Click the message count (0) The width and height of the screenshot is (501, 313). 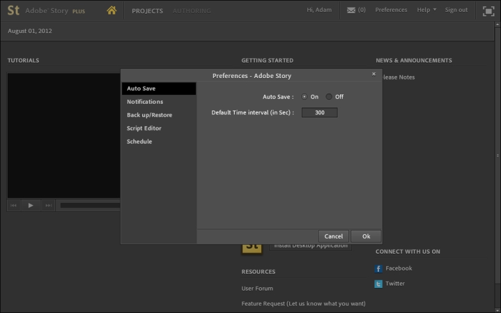click(x=362, y=10)
